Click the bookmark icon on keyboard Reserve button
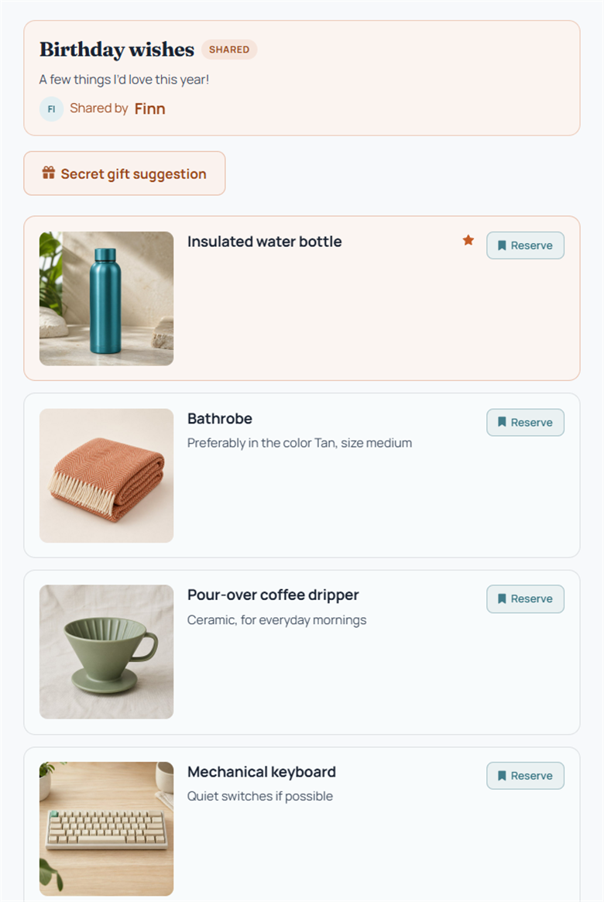The image size is (604, 902). [x=502, y=776]
